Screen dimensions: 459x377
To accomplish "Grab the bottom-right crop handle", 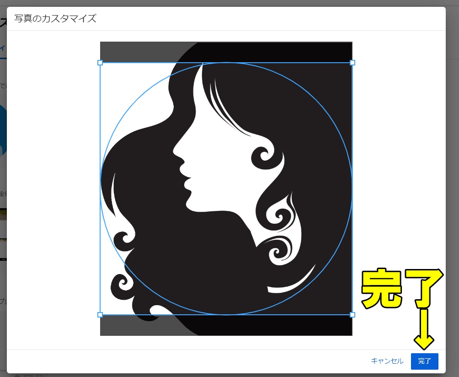I will tap(352, 315).
